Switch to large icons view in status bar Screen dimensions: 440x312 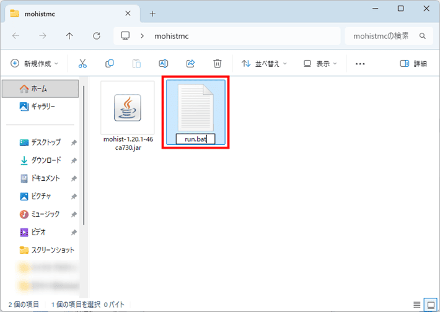pos(431,305)
